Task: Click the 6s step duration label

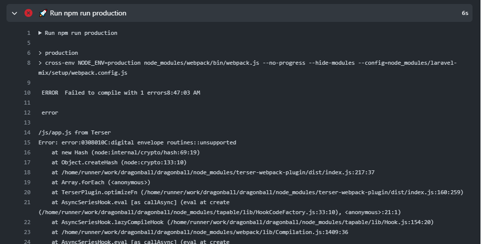Action: click(x=465, y=13)
